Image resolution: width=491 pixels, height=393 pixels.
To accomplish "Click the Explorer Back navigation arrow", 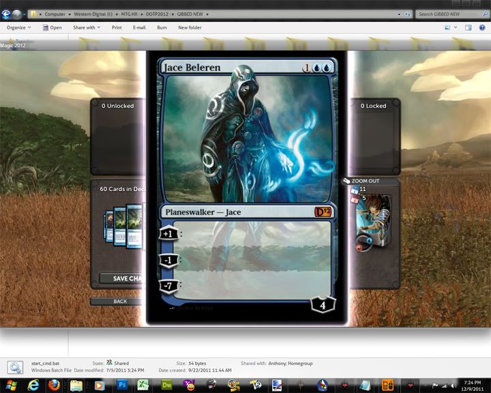I will [x=5, y=14].
